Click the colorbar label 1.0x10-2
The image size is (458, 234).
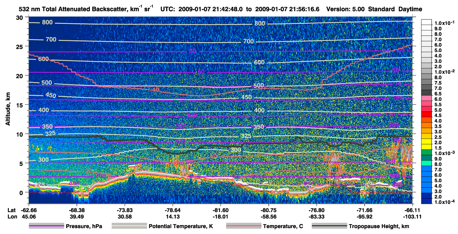tap(445, 72)
